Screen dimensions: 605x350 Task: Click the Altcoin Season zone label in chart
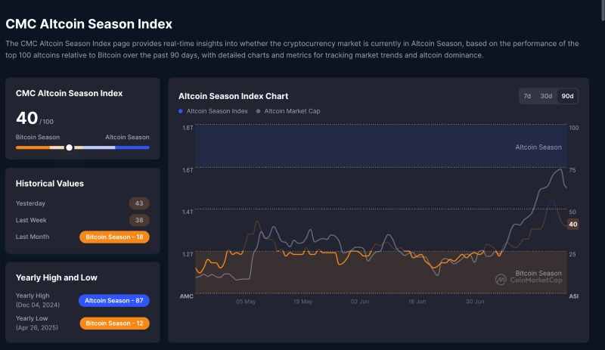click(x=538, y=147)
